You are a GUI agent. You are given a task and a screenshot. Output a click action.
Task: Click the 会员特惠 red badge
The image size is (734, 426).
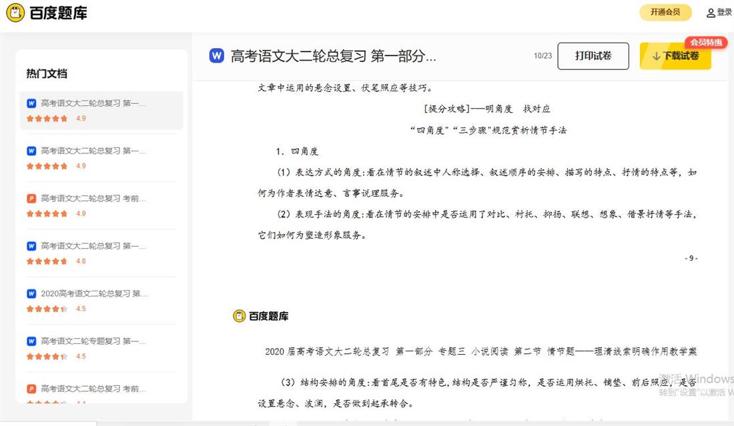(706, 43)
